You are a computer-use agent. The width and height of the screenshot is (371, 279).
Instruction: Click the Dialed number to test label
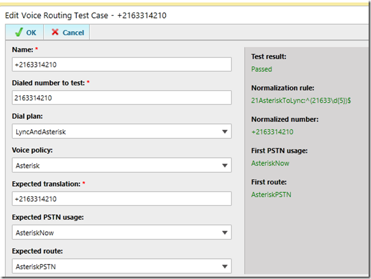tap(48, 83)
